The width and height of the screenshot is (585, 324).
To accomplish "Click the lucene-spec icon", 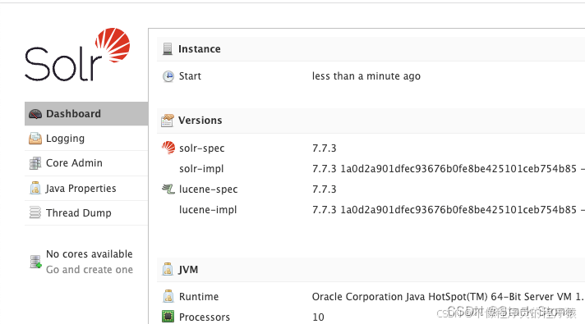I will [168, 189].
